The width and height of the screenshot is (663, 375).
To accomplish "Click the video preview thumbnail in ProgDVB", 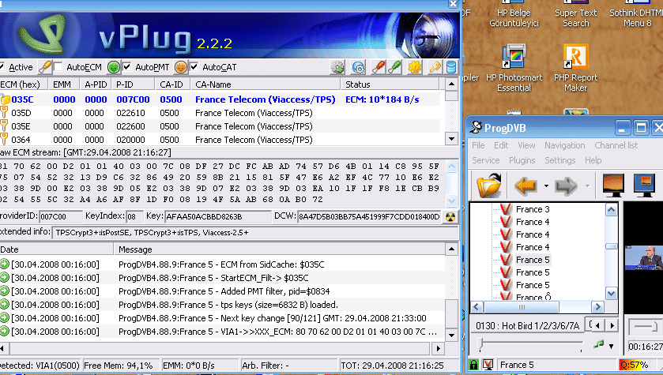I will click(x=643, y=257).
